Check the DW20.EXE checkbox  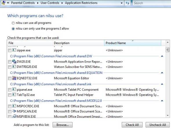(x=10, y=62)
